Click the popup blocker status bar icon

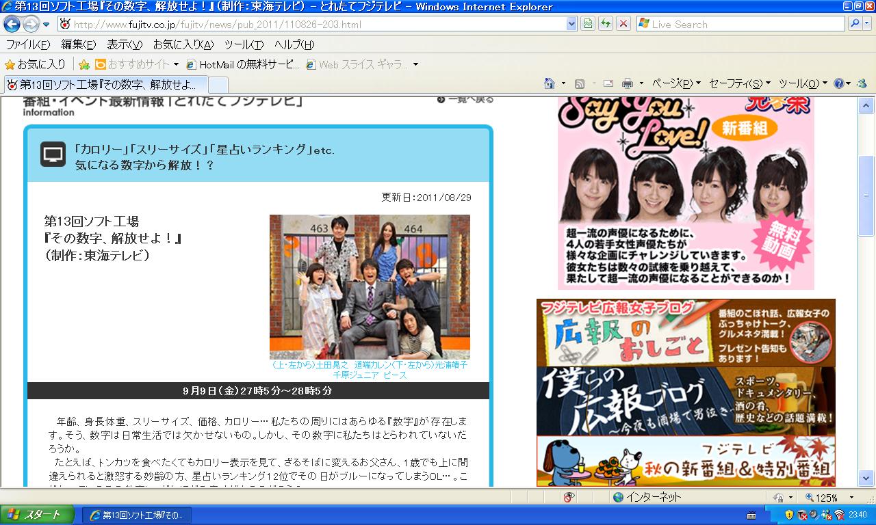click(569, 497)
